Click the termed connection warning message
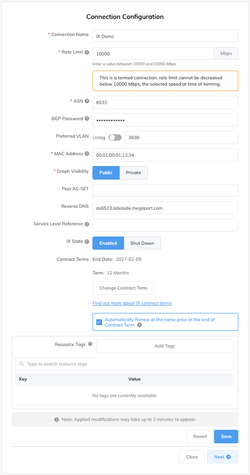 click(x=165, y=81)
